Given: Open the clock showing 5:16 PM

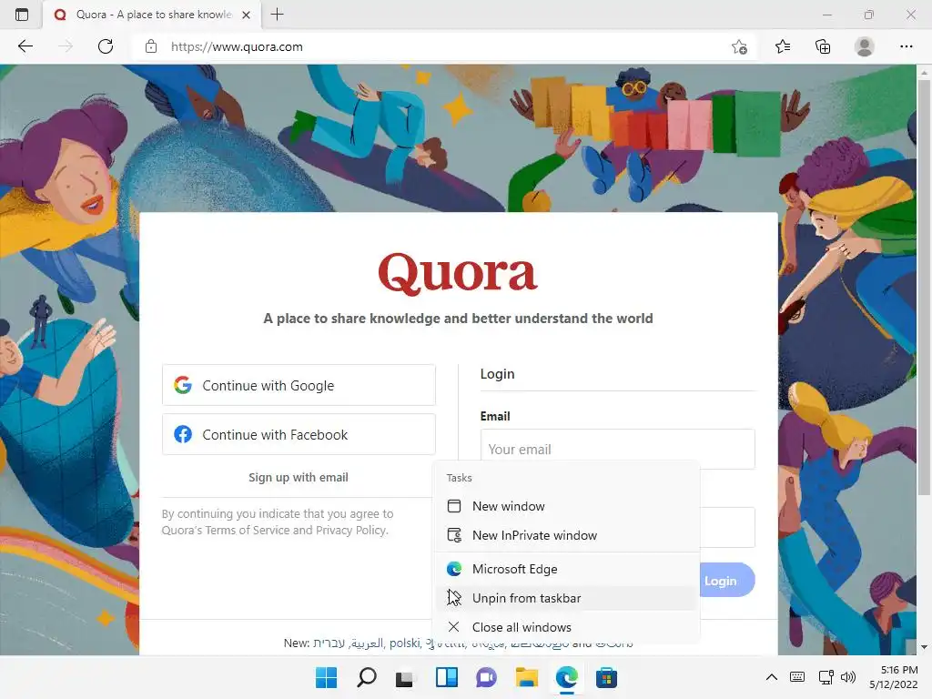Looking at the screenshot, I should 894,677.
